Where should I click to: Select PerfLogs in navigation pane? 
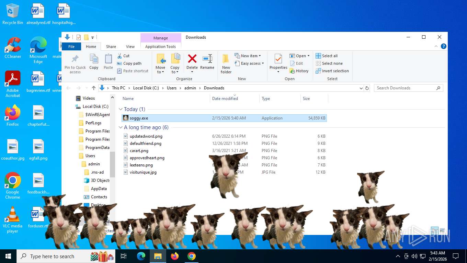pyautogui.click(x=93, y=123)
